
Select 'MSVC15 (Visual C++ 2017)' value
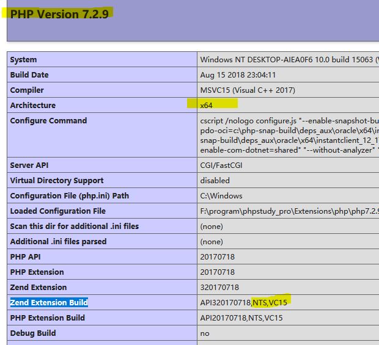coord(248,90)
